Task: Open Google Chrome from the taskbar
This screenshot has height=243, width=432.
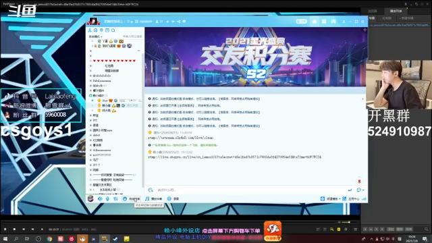Action: coord(49,239)
